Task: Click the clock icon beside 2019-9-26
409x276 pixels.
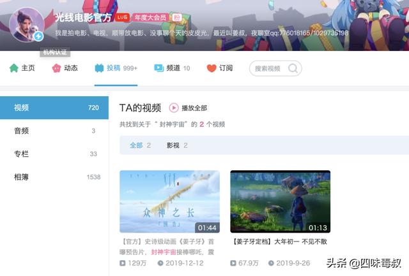Action: click(x=271, y=263)
